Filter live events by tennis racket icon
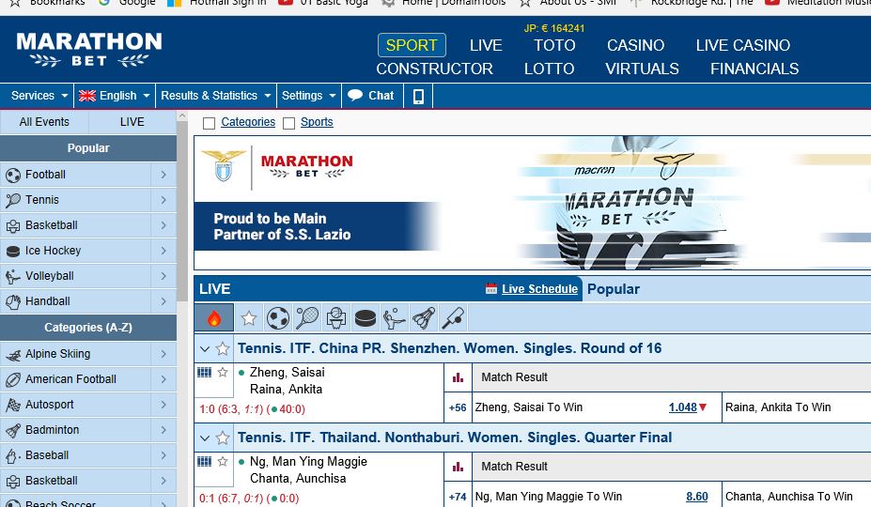 307,318
